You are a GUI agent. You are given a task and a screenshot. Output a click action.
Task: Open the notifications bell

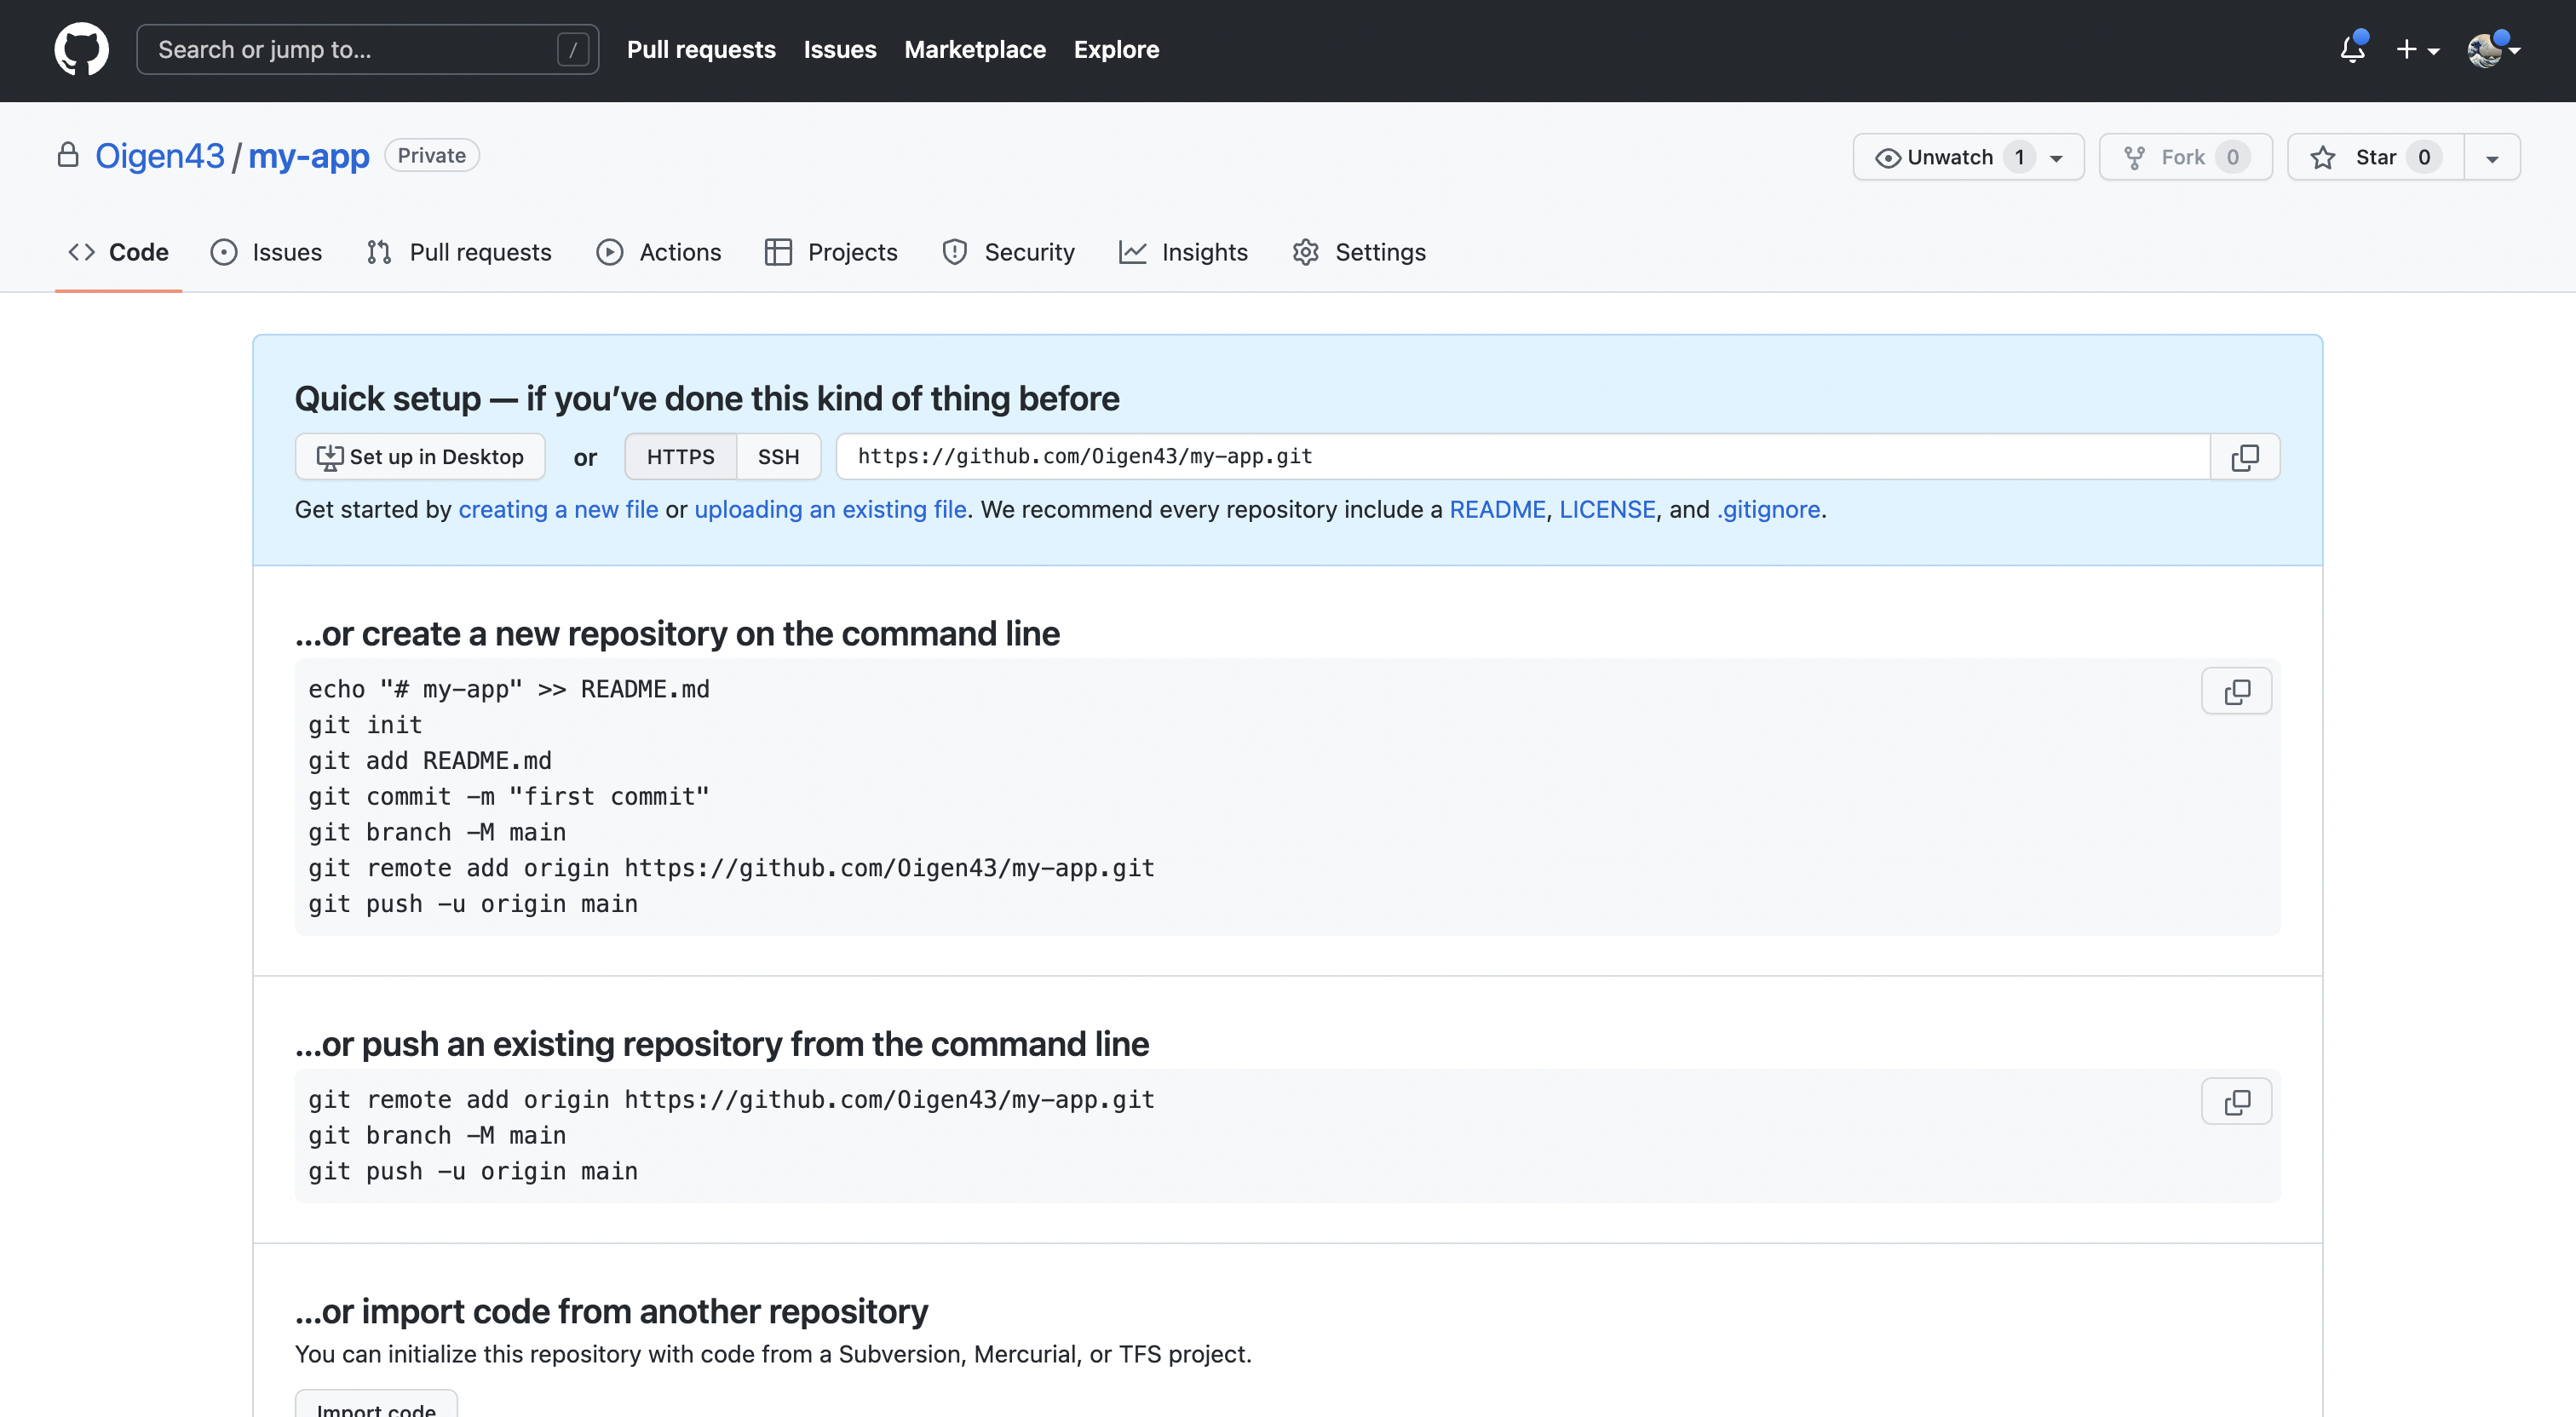tap(2352, 49)
